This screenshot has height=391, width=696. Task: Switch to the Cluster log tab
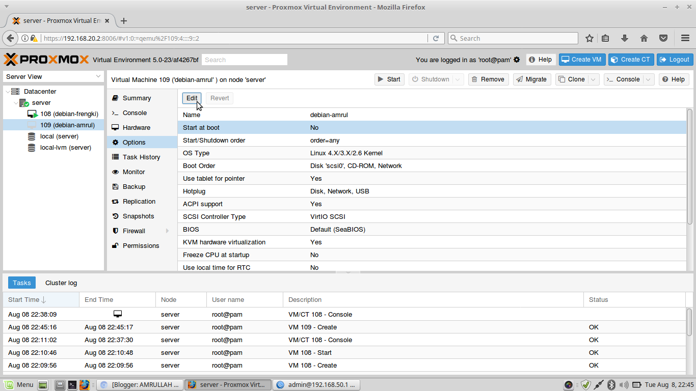[x=61, y=283]
